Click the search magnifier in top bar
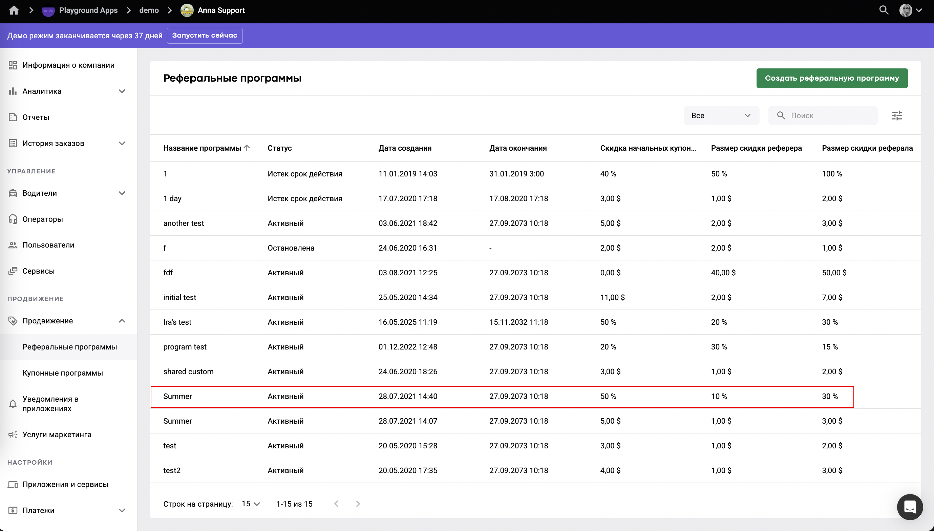This screenshot has height=531, width=934. click(884, 10)
